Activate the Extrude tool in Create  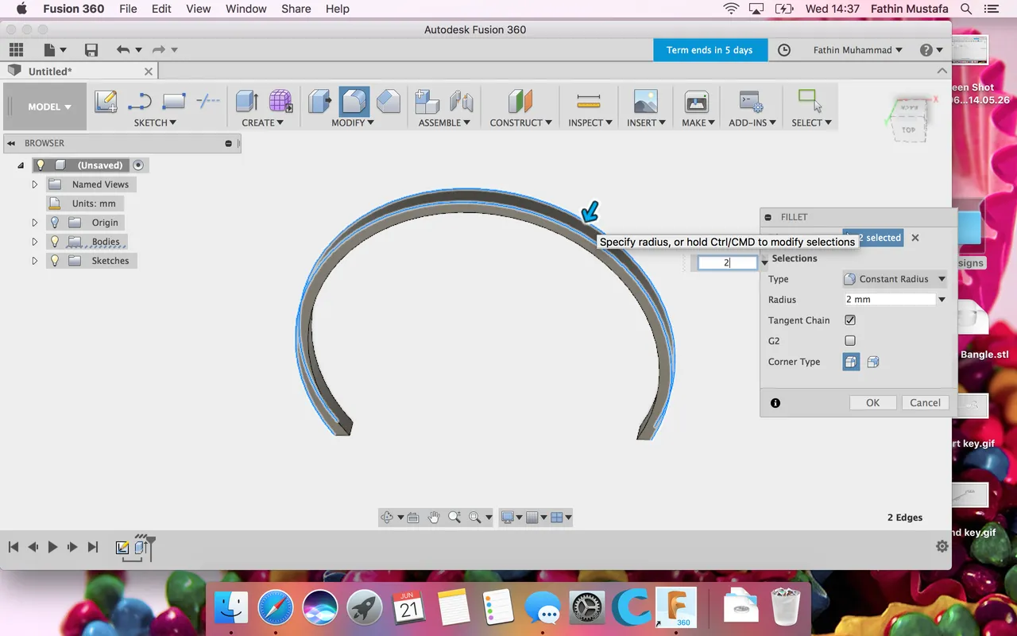[247, 102]
